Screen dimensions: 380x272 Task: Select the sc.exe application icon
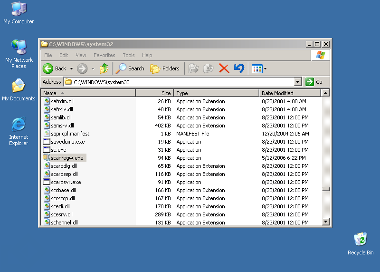[x=47, y=149]
